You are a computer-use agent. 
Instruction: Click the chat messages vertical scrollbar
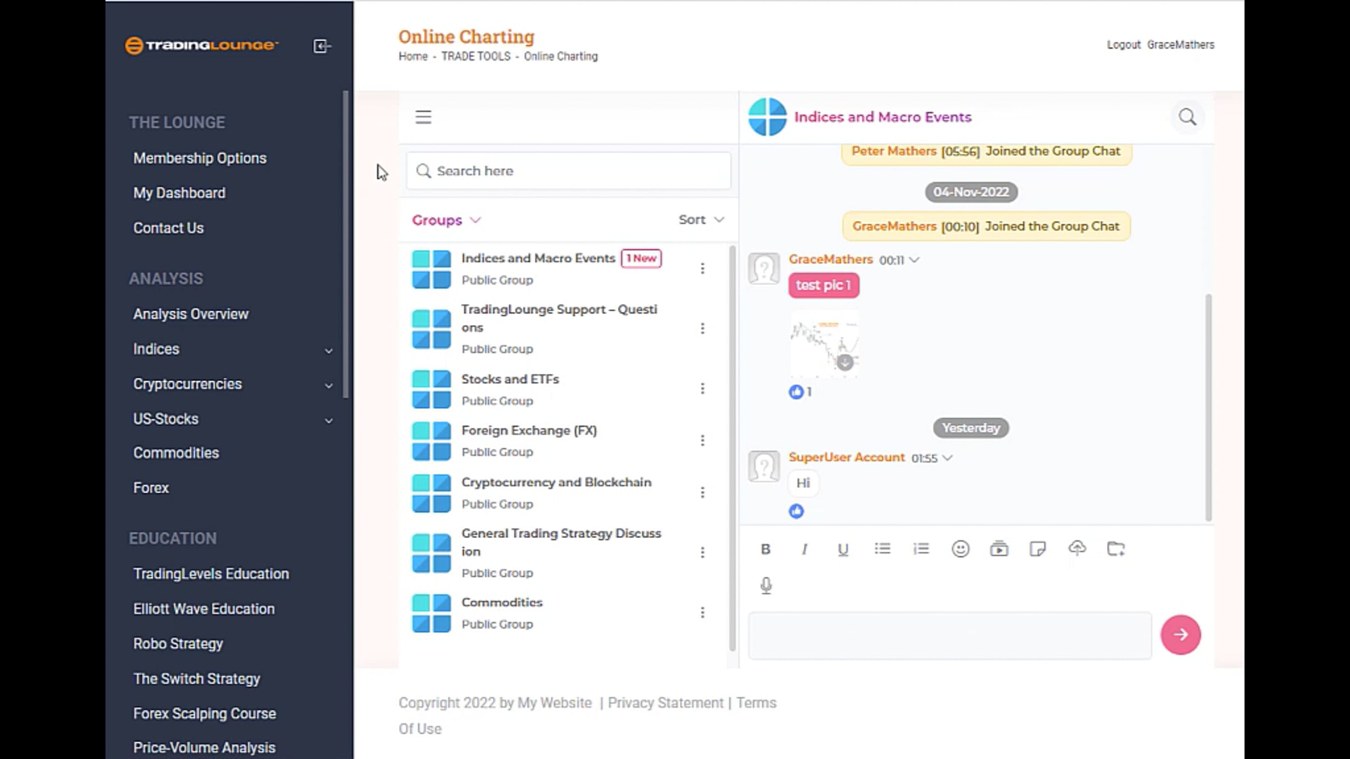coord(1208,405)
